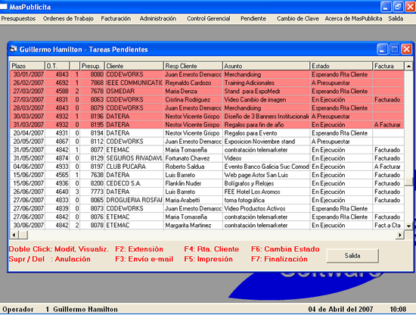Close the Tareas Pendientes window
416x315 pixels.
[x=406, y=49]
